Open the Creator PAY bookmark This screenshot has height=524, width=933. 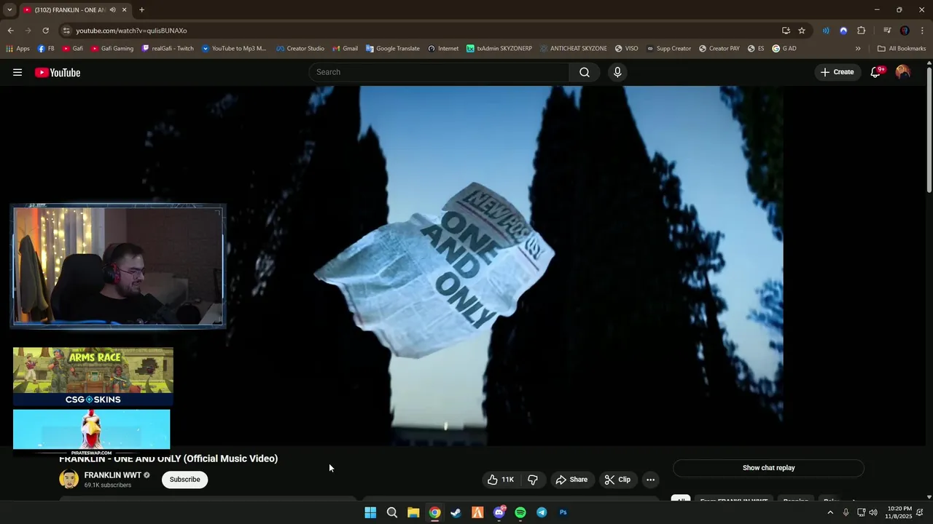pyautogui.click(x=719, y=49)
